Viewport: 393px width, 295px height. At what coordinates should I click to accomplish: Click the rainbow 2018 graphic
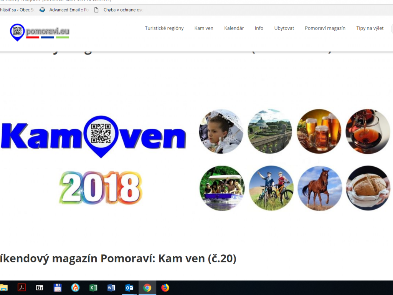(x=101, y=187)
